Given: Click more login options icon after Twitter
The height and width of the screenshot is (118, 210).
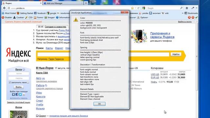Looking at the screenshot, I should (24, 94).
